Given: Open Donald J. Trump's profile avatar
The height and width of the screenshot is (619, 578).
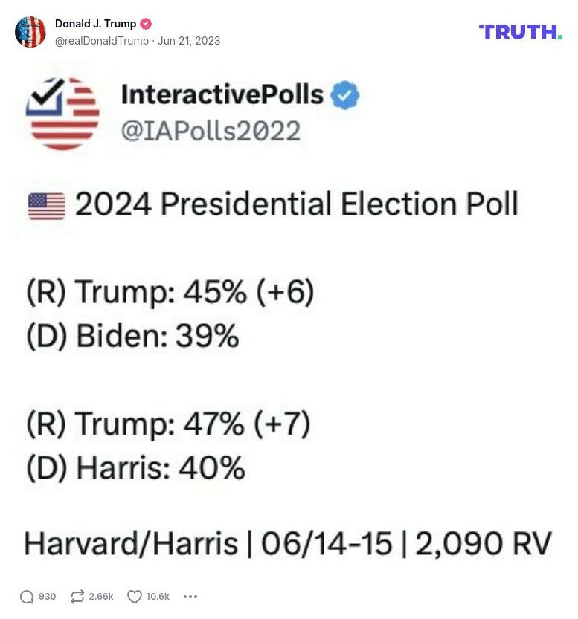Looking at the screenshot, I should pyautogui.click(x=31, y=32).
